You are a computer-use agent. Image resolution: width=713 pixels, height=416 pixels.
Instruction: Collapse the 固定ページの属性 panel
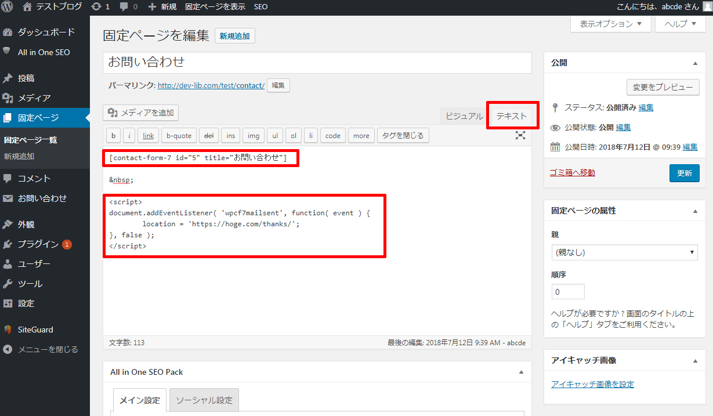coord(695,211)
